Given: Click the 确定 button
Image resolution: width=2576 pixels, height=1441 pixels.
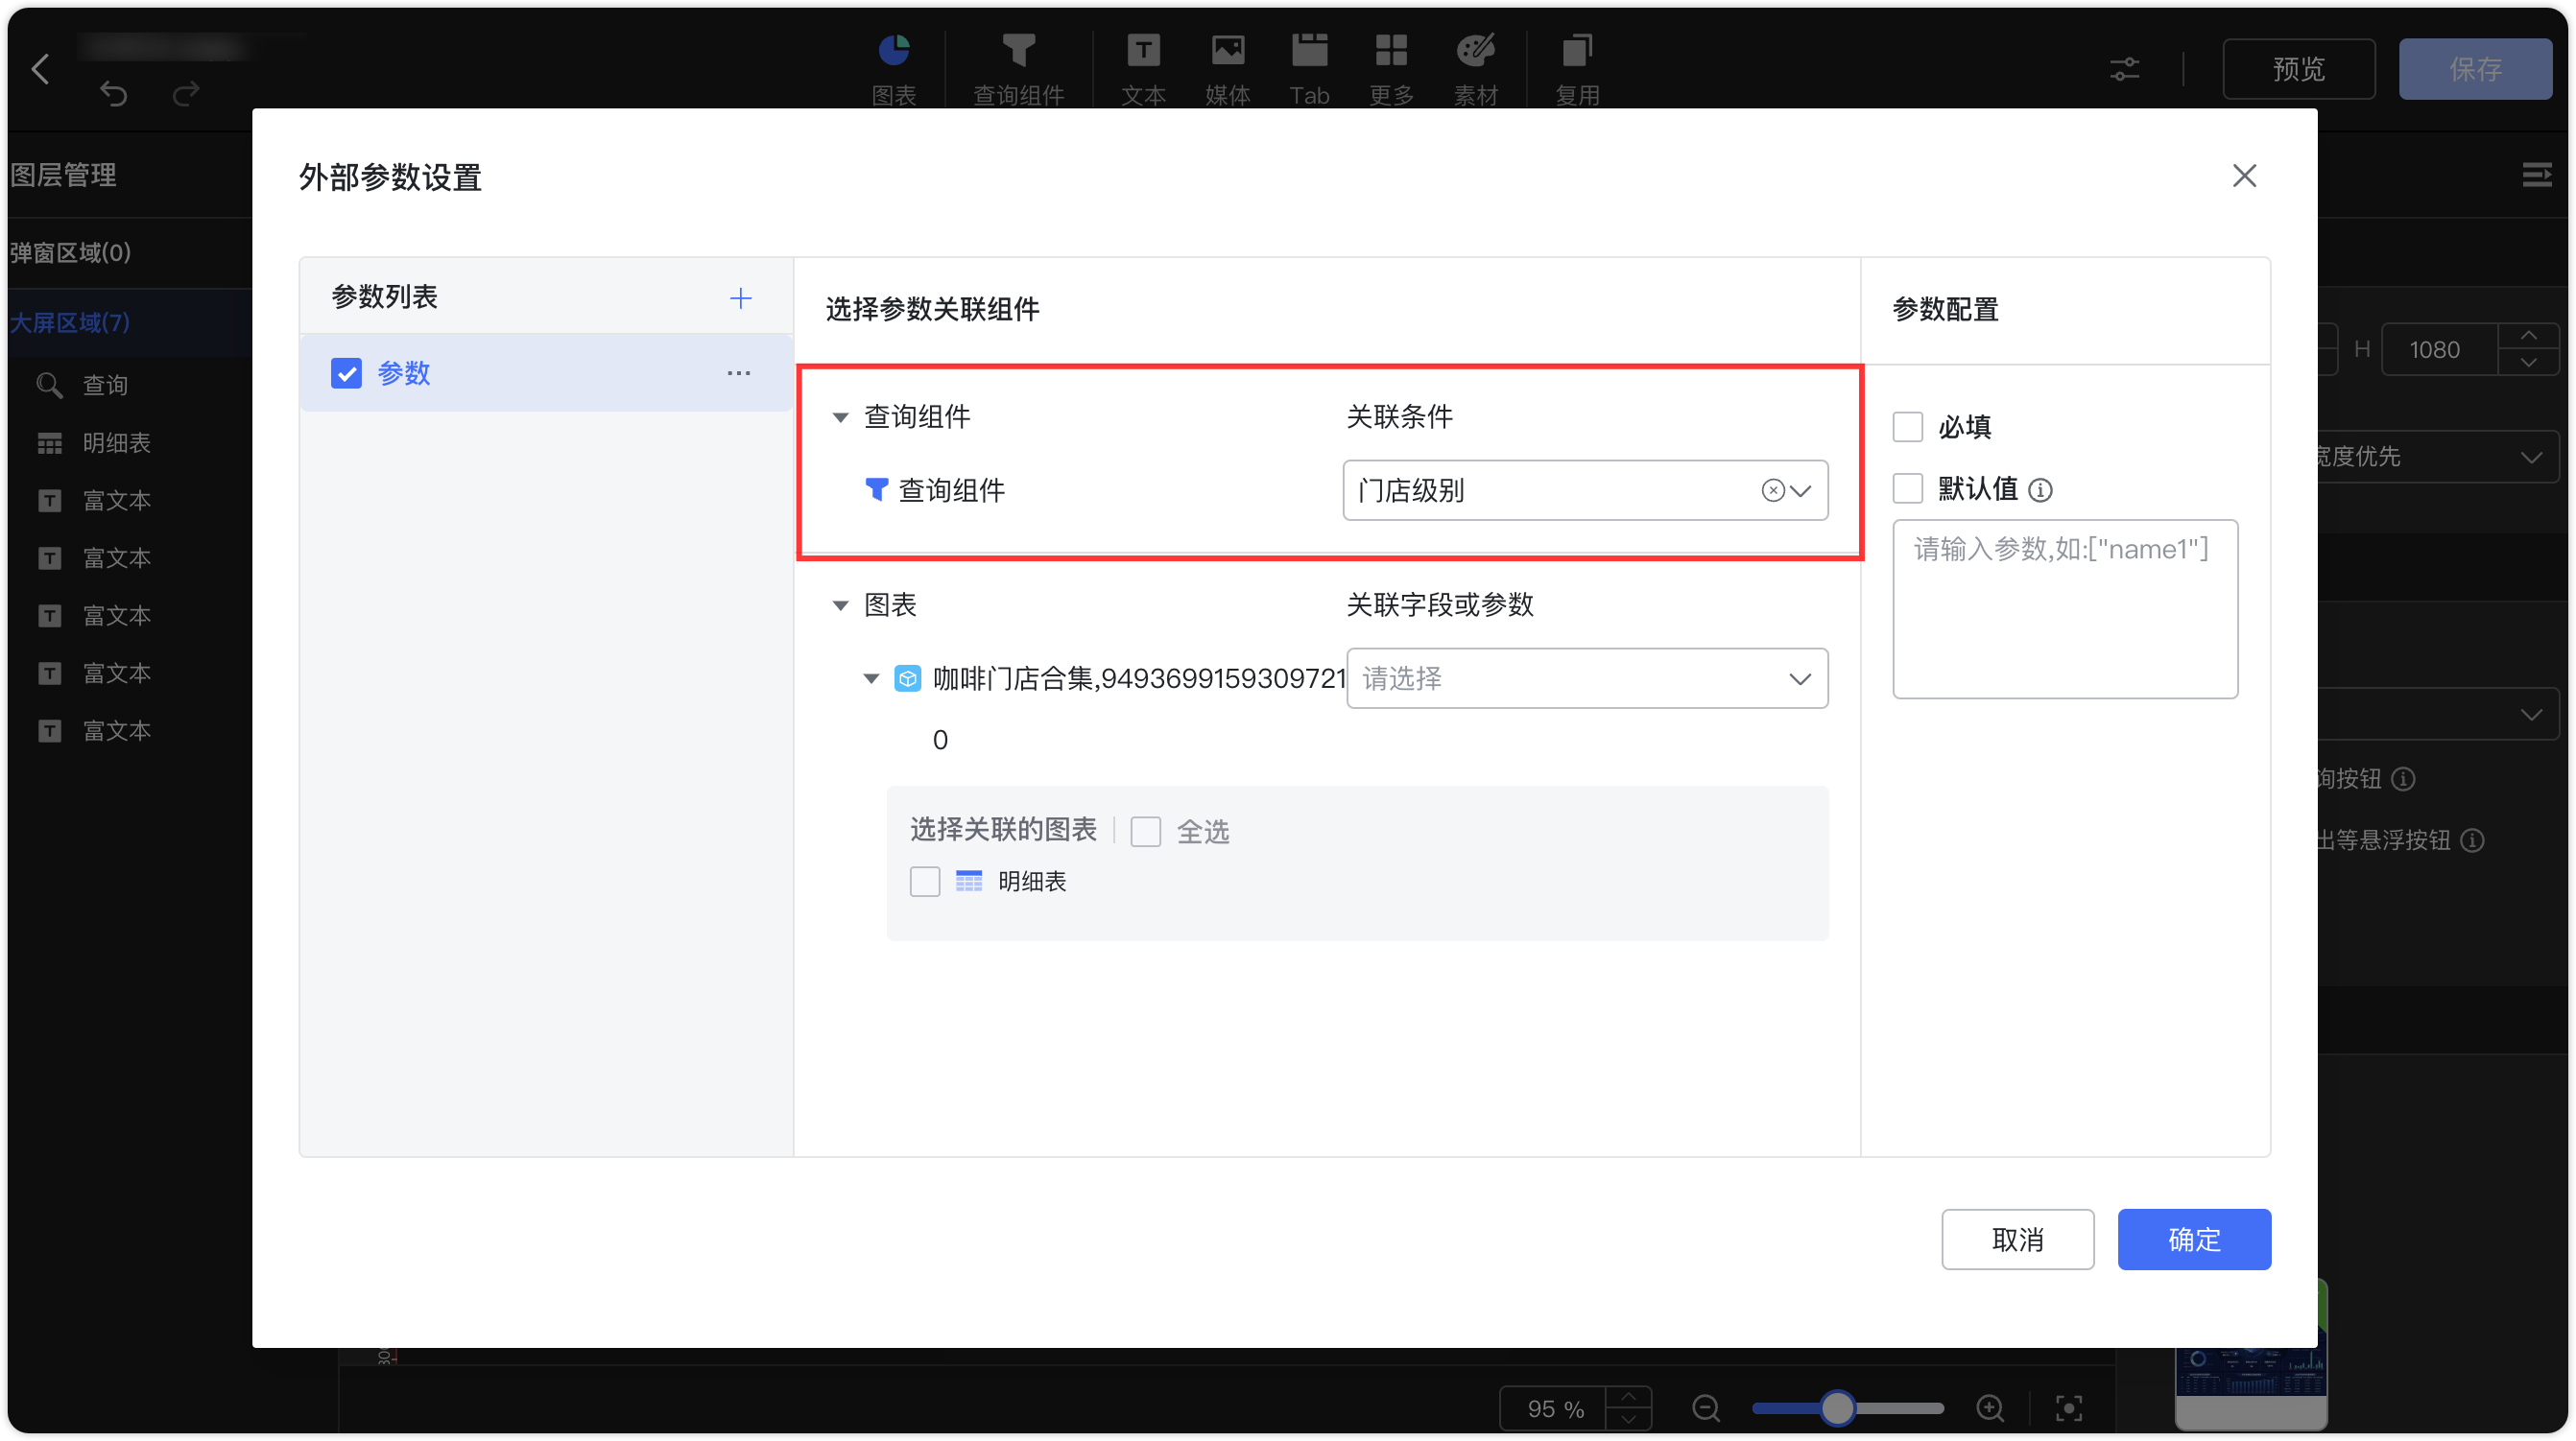Looking at the screenshot, I should click(x=2193, y=1240).
